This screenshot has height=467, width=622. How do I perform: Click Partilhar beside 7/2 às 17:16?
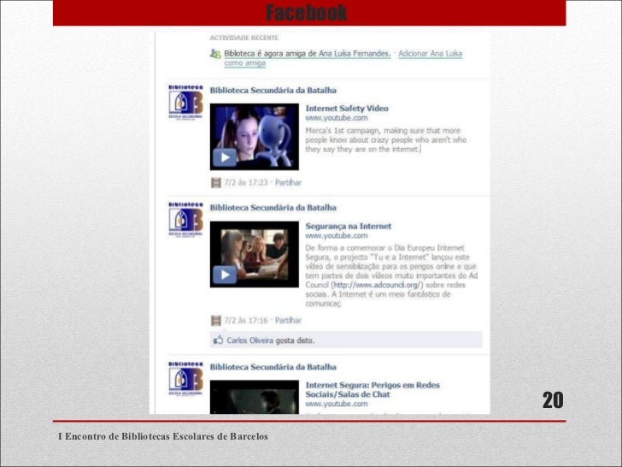click(x=288, y=321)
